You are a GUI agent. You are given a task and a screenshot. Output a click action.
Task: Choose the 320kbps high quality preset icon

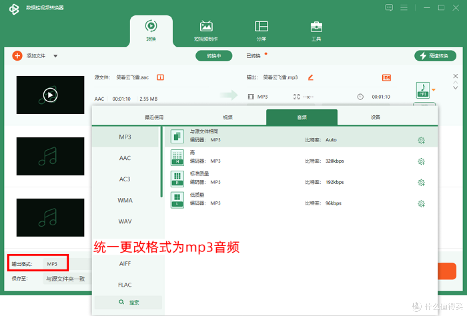tap(177, 157)
